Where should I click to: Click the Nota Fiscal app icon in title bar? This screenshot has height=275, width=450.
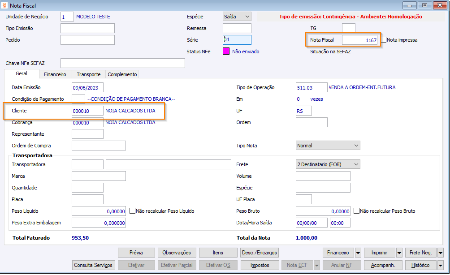(x=5, y=5)
